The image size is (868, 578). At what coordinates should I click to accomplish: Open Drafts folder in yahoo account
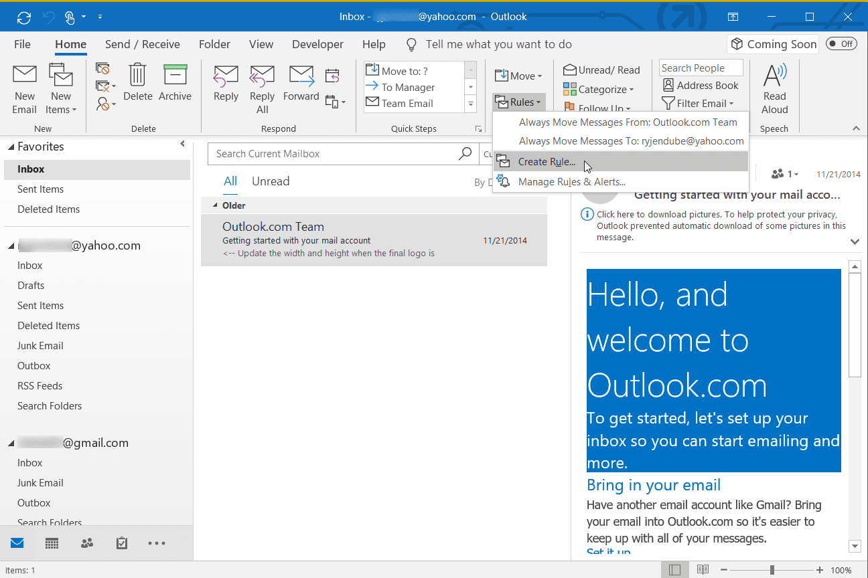[x=31, y=286]
